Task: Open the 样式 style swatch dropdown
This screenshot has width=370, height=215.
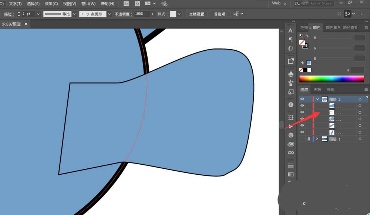Action: point(179,14)
